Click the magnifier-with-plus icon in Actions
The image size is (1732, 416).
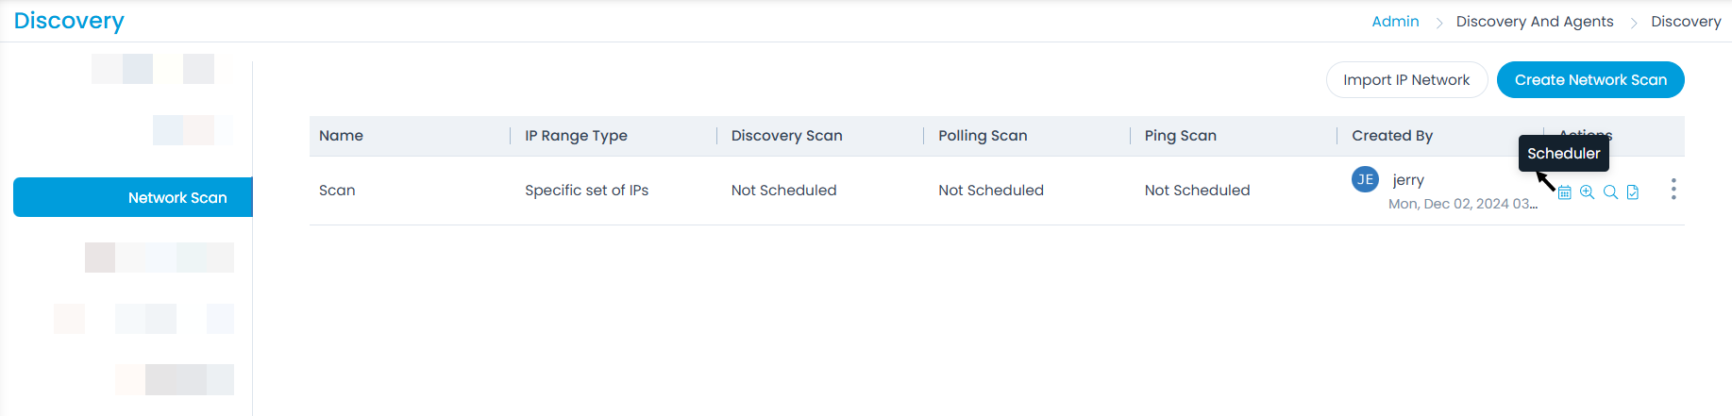tap(1588, 192)
